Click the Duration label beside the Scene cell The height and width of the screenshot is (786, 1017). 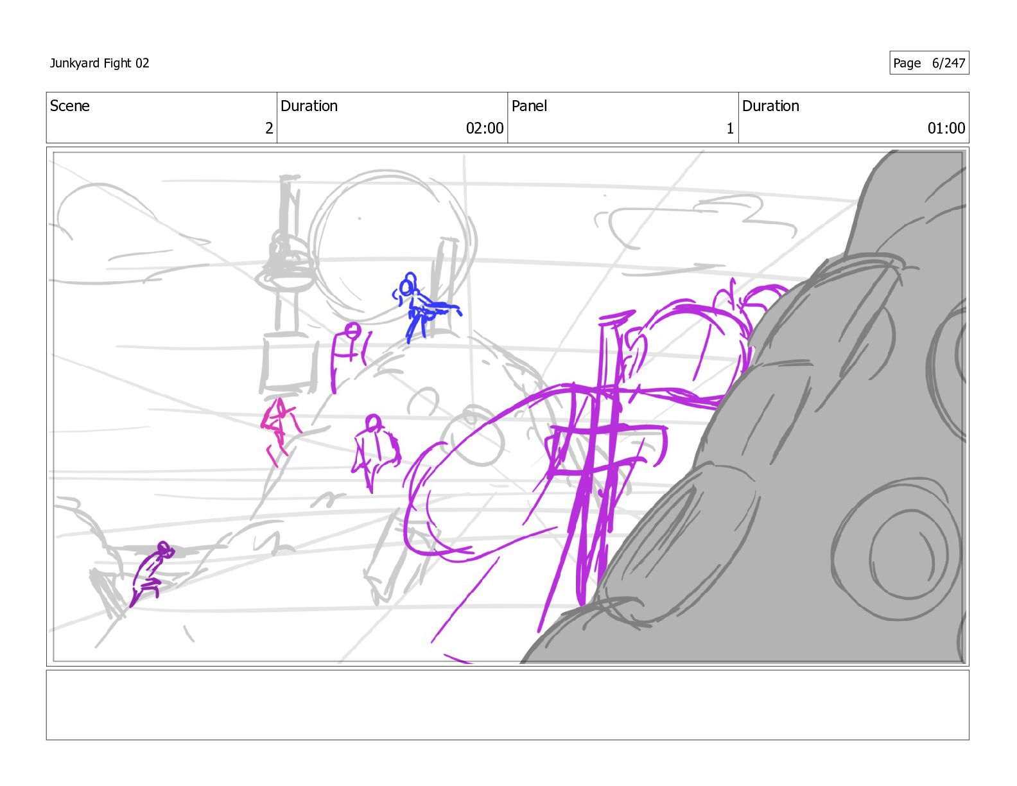[x=309, y=106]
